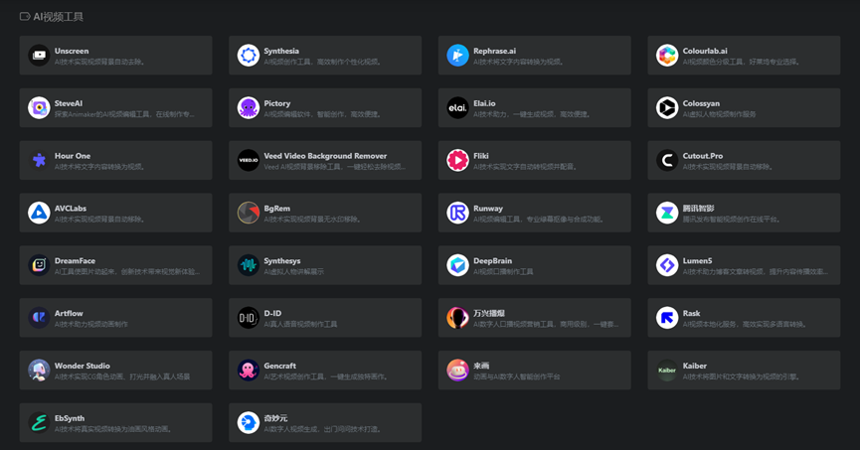Click the SteveAI logo icon
The width and height of the screenshot is (860, 450).
tap(39, 108)
